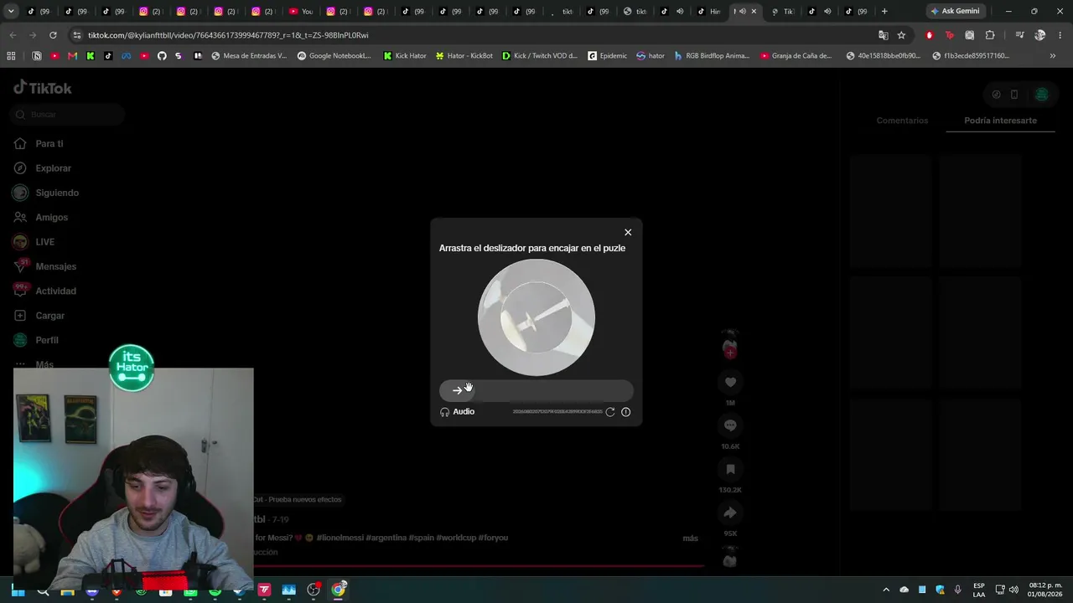
Task: Show more bookmarks with the chevron
Action: coord(1053,56)
